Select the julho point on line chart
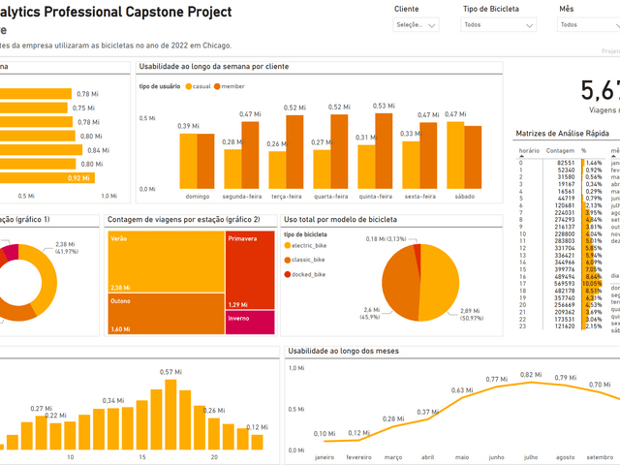The width and height of the screenshot is (620, 465). [531, 383]
